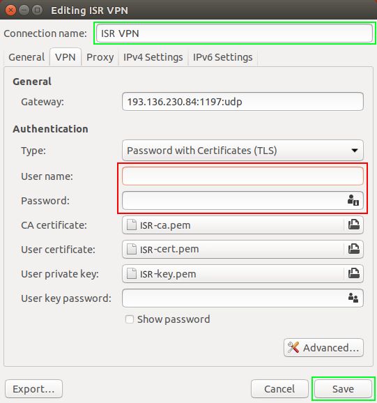Focus the User name input field

pos(243,176)
